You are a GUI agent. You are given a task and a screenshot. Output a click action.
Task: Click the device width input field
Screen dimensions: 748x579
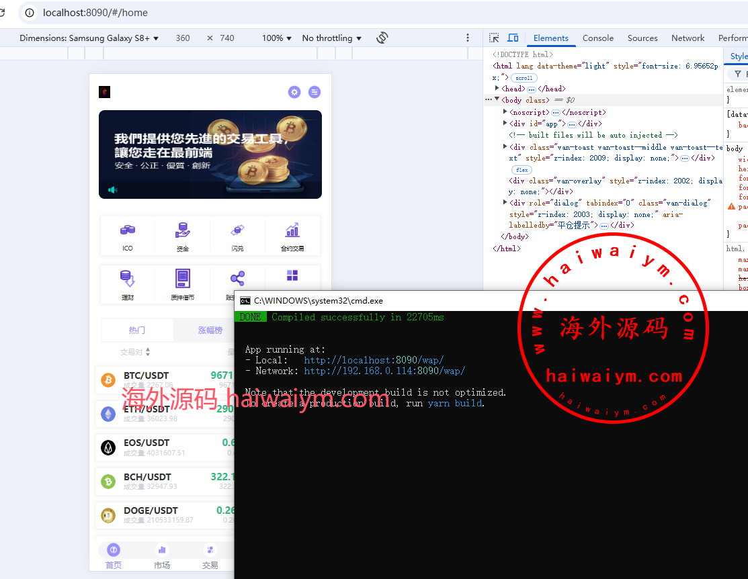183,38
